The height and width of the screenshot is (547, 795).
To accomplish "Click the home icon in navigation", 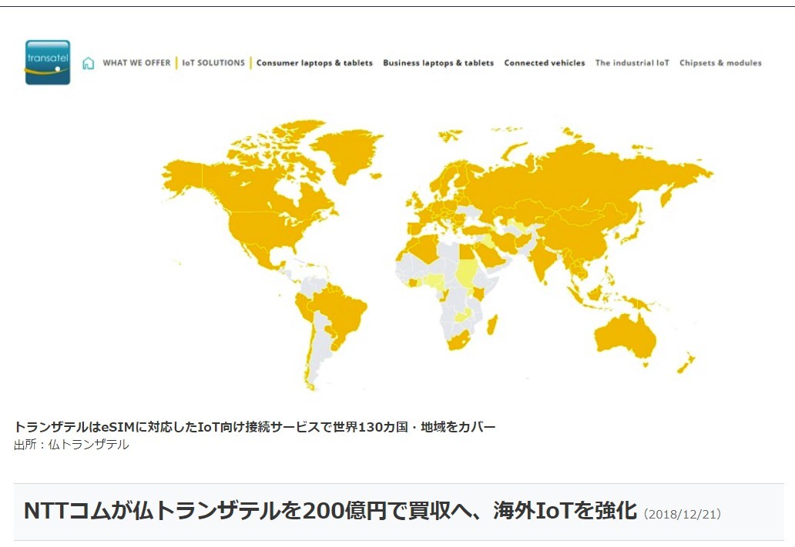I will (89, 63).
